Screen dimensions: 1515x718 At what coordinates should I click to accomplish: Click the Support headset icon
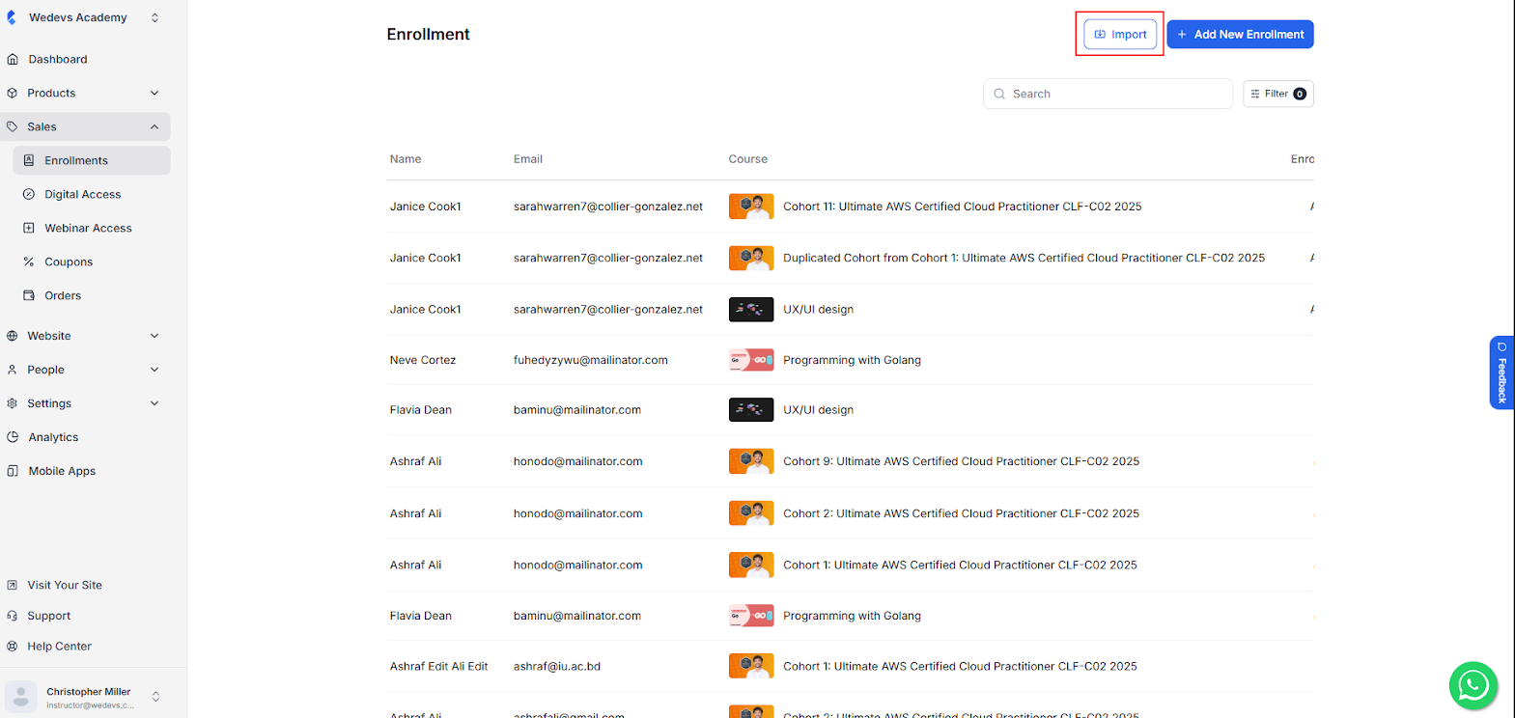coord(13,616)
